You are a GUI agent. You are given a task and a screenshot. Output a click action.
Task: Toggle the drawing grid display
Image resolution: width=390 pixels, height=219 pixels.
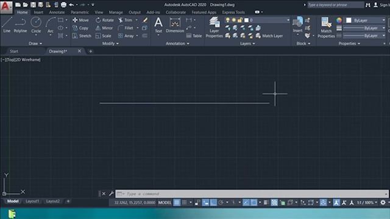(177, 203)
